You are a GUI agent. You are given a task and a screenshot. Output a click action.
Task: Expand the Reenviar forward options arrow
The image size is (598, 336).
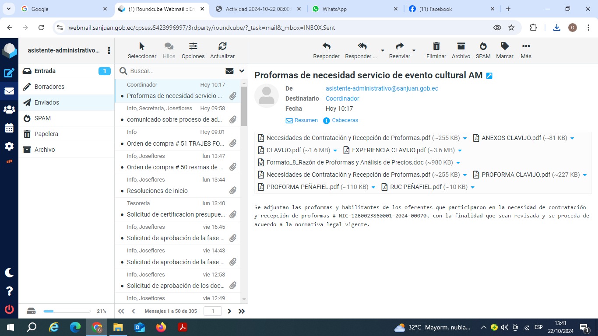pyautogui.click(x=414, y=51)
